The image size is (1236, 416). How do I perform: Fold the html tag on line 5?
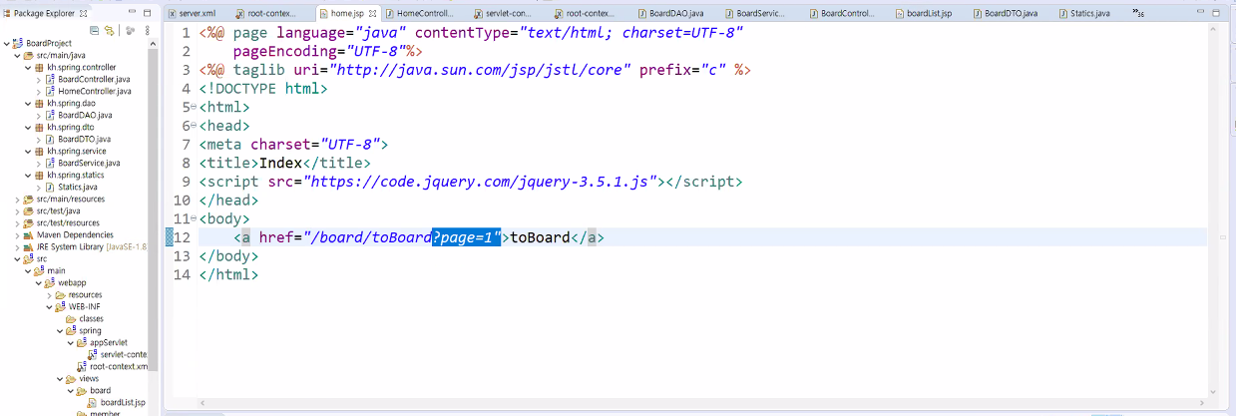(x=194, y=107)
